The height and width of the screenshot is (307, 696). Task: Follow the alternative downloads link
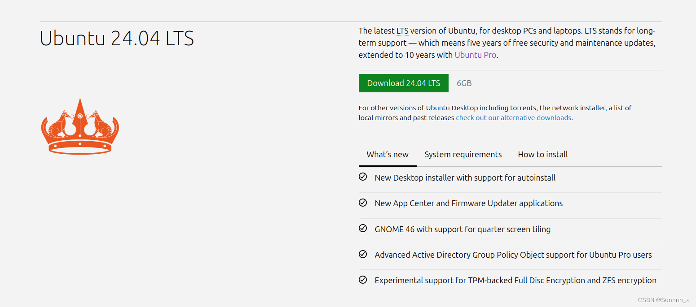pyautogui.click(x=514, y=118)
